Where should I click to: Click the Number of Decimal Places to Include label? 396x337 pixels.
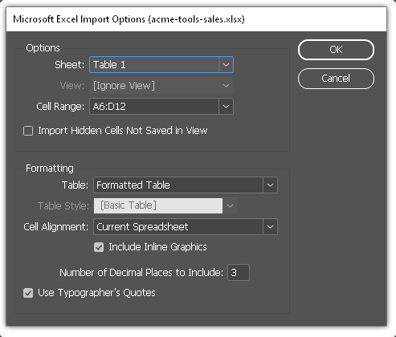[x=141, y=273]
